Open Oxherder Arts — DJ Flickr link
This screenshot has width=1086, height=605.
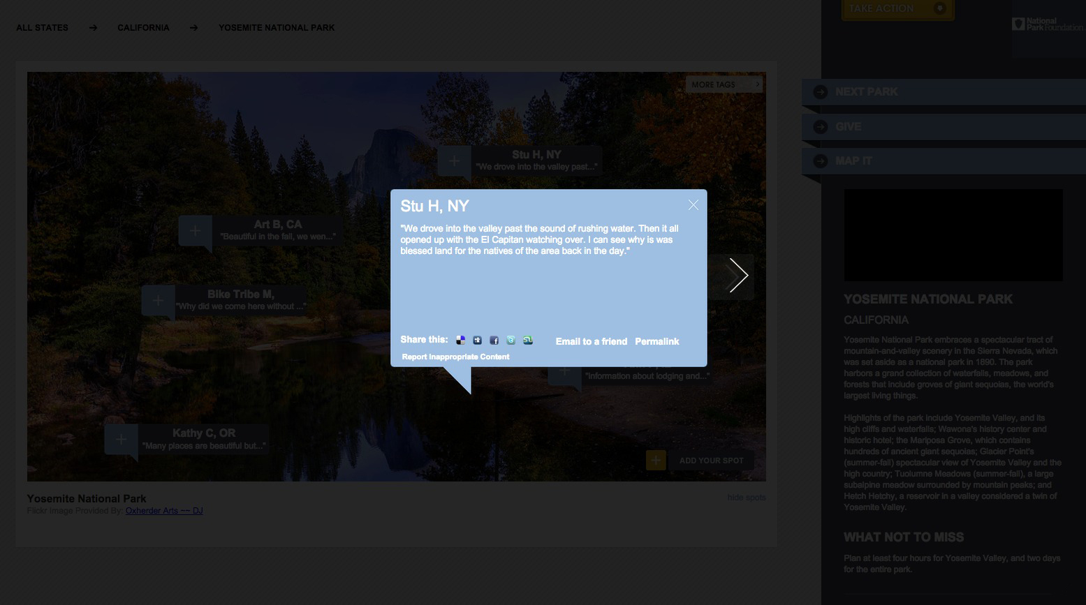pos(164,511)
